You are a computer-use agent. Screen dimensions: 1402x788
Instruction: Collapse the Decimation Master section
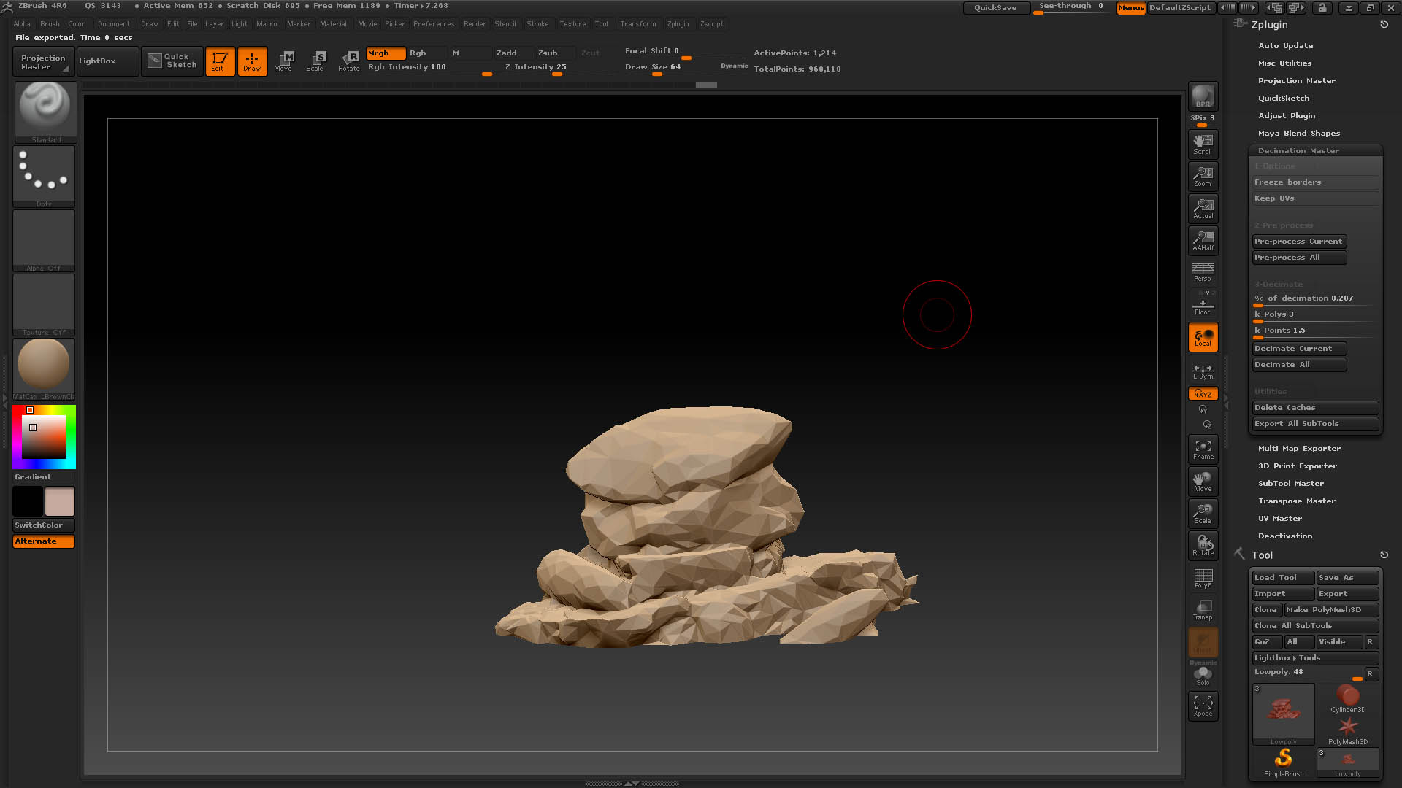click(1298, 150)
